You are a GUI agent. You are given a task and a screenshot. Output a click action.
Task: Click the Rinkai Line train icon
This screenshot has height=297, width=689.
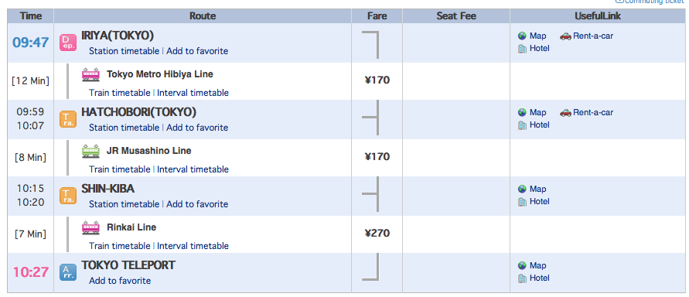tap(91, 228)
